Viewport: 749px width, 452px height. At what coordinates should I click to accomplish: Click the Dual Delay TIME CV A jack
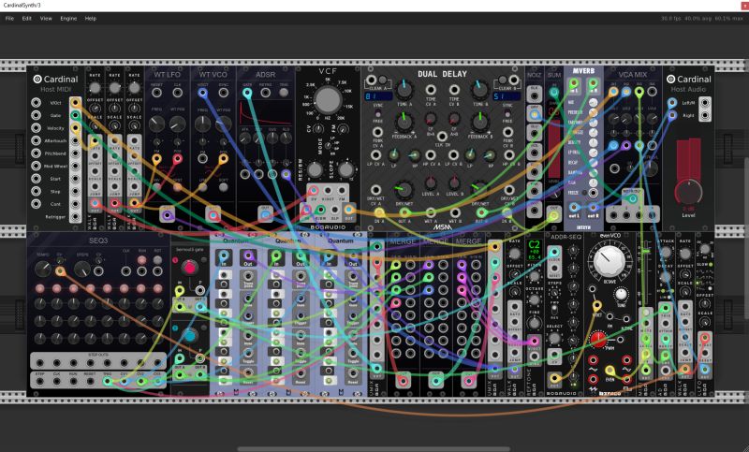431,90
